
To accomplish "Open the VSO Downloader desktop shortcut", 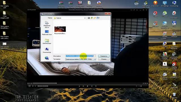I will tap(174, 15).
